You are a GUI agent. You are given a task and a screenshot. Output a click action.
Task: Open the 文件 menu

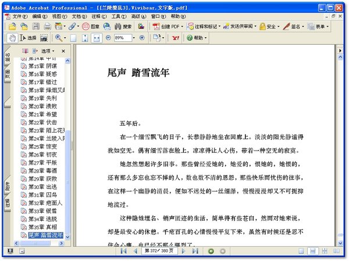[20, 16]
